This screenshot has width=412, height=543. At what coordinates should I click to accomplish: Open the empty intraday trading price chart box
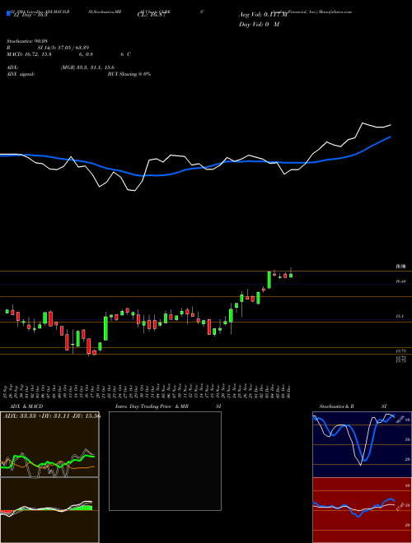[x=165, y=461]
